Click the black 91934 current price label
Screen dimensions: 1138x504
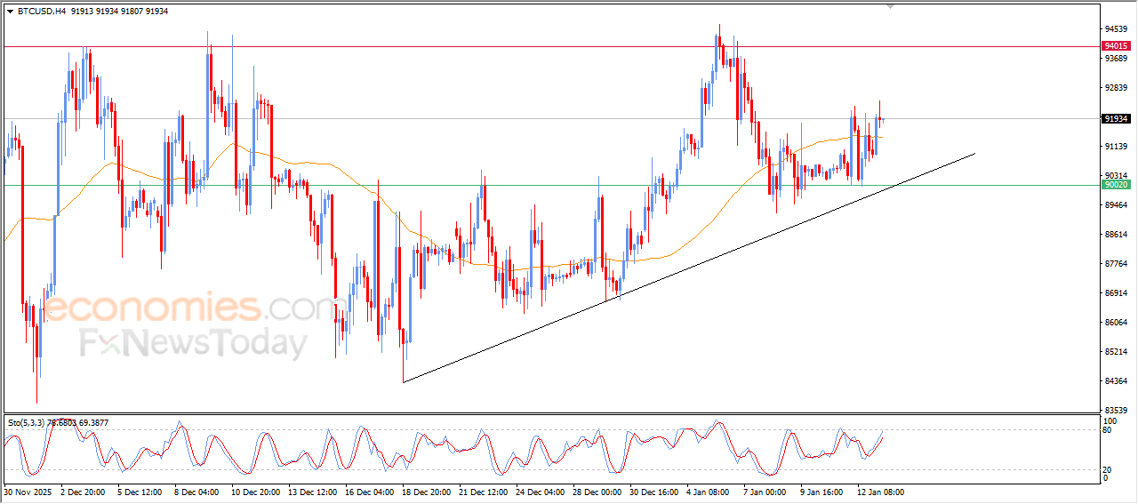(1115, 118)
